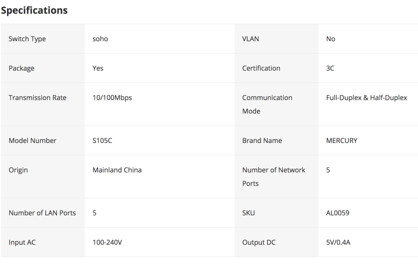This screenshot has height=272, width=418.
Task: Select the '100-240V' input value
Action: tap(107, 242)
